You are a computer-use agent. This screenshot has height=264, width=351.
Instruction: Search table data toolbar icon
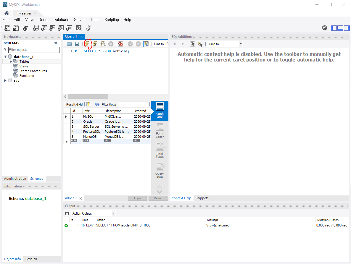tap(79, 28)
